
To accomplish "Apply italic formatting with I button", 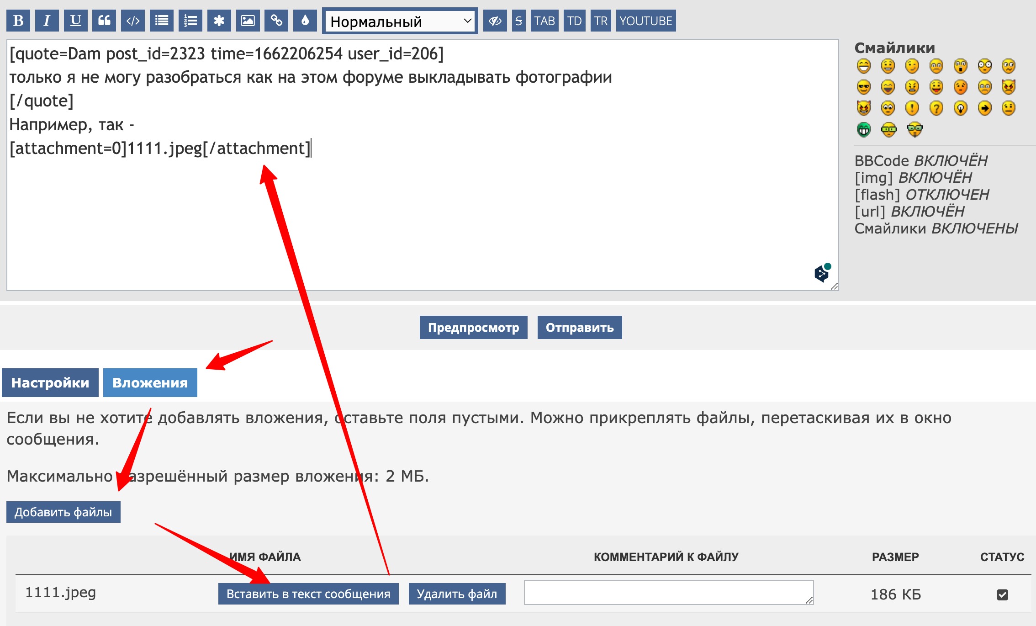I will 47,21.
